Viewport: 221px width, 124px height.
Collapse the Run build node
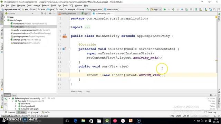click(x=12, y=101)
